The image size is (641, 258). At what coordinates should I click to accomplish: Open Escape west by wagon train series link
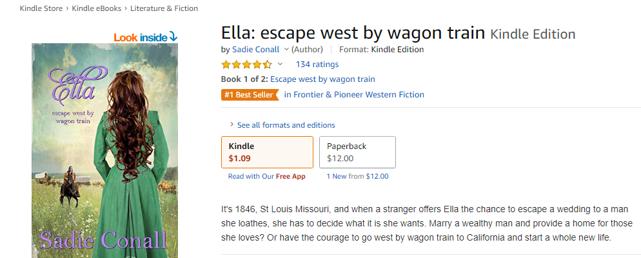[322, 79]
